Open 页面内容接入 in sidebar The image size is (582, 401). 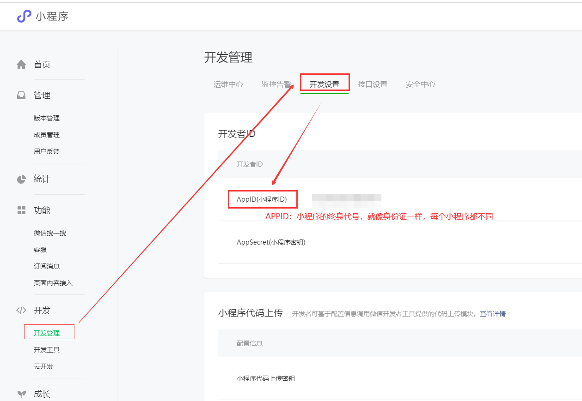coord(53,283)
